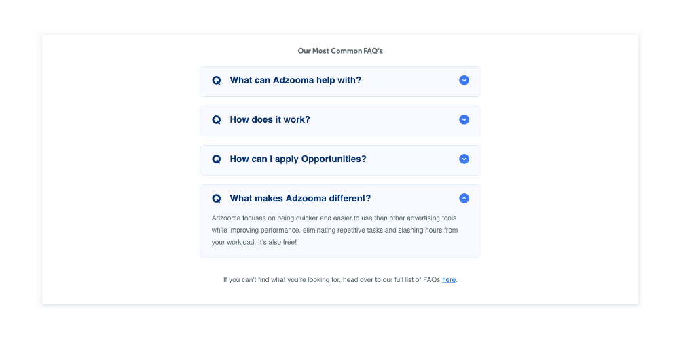Screen dimensions: 679x339
Task: Select the "How does it work?" question title
Action: (x=270, y=119)
